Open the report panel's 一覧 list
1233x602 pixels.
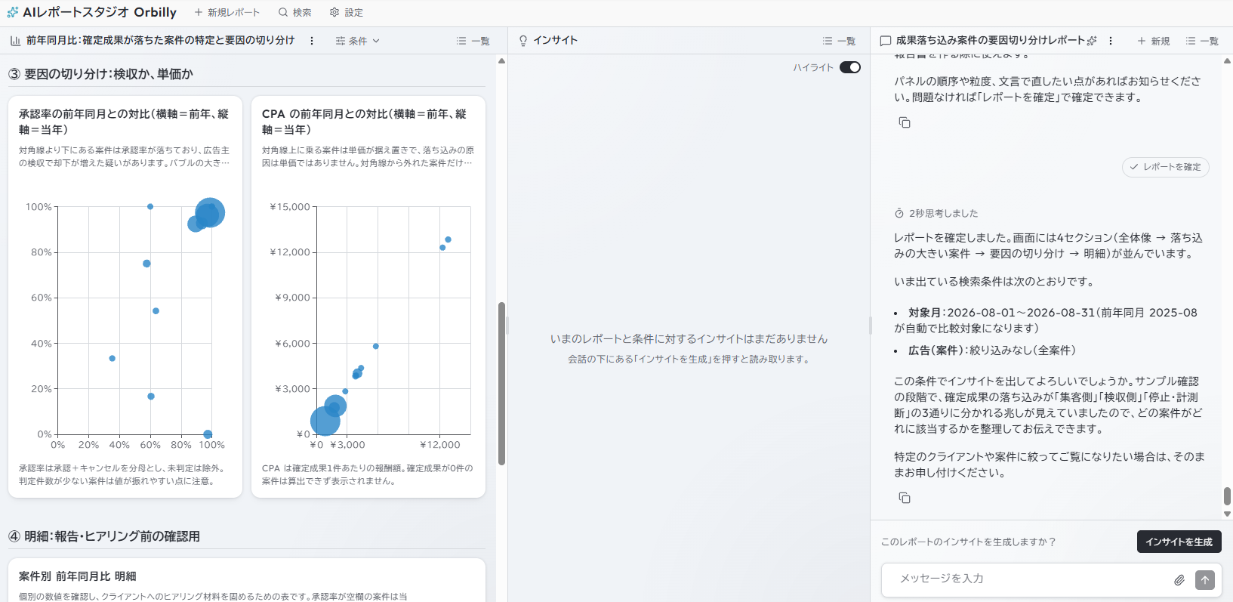point(473,41)
